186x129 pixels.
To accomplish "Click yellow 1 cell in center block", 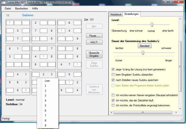I will pos(43,57).
